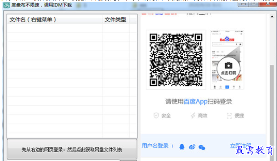Image resolution: width=277 pixels, height=161 pixels.
Task: Click the 百度App link in login prompt
Action: (196, 102)
